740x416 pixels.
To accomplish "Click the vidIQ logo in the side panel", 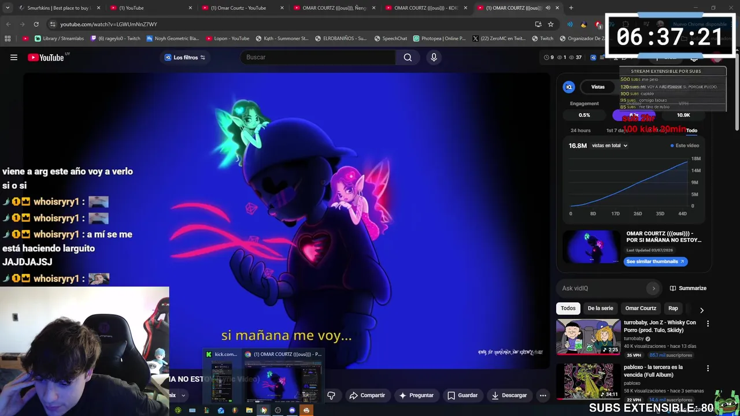I will 569,87.
